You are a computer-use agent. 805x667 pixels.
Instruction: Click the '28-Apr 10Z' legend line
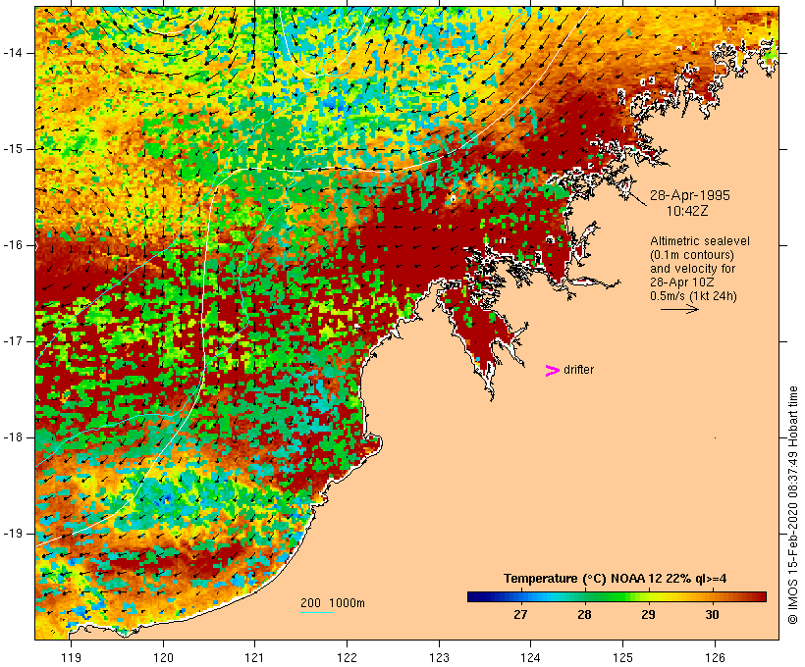pyautogui.click(x=681, y=282)
